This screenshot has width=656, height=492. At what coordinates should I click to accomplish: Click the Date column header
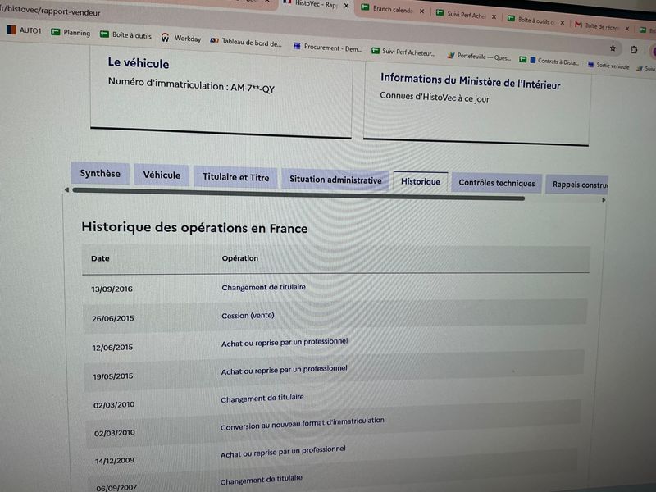(x=100, y=258)
